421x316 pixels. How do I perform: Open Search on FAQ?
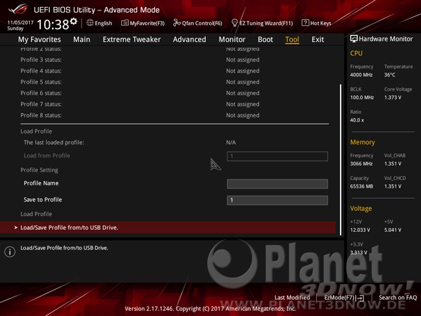click(x=398, y=297)
